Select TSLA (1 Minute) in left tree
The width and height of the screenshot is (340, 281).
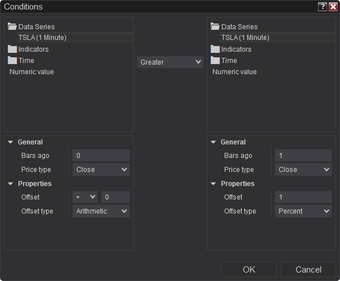tap(42, 38)
